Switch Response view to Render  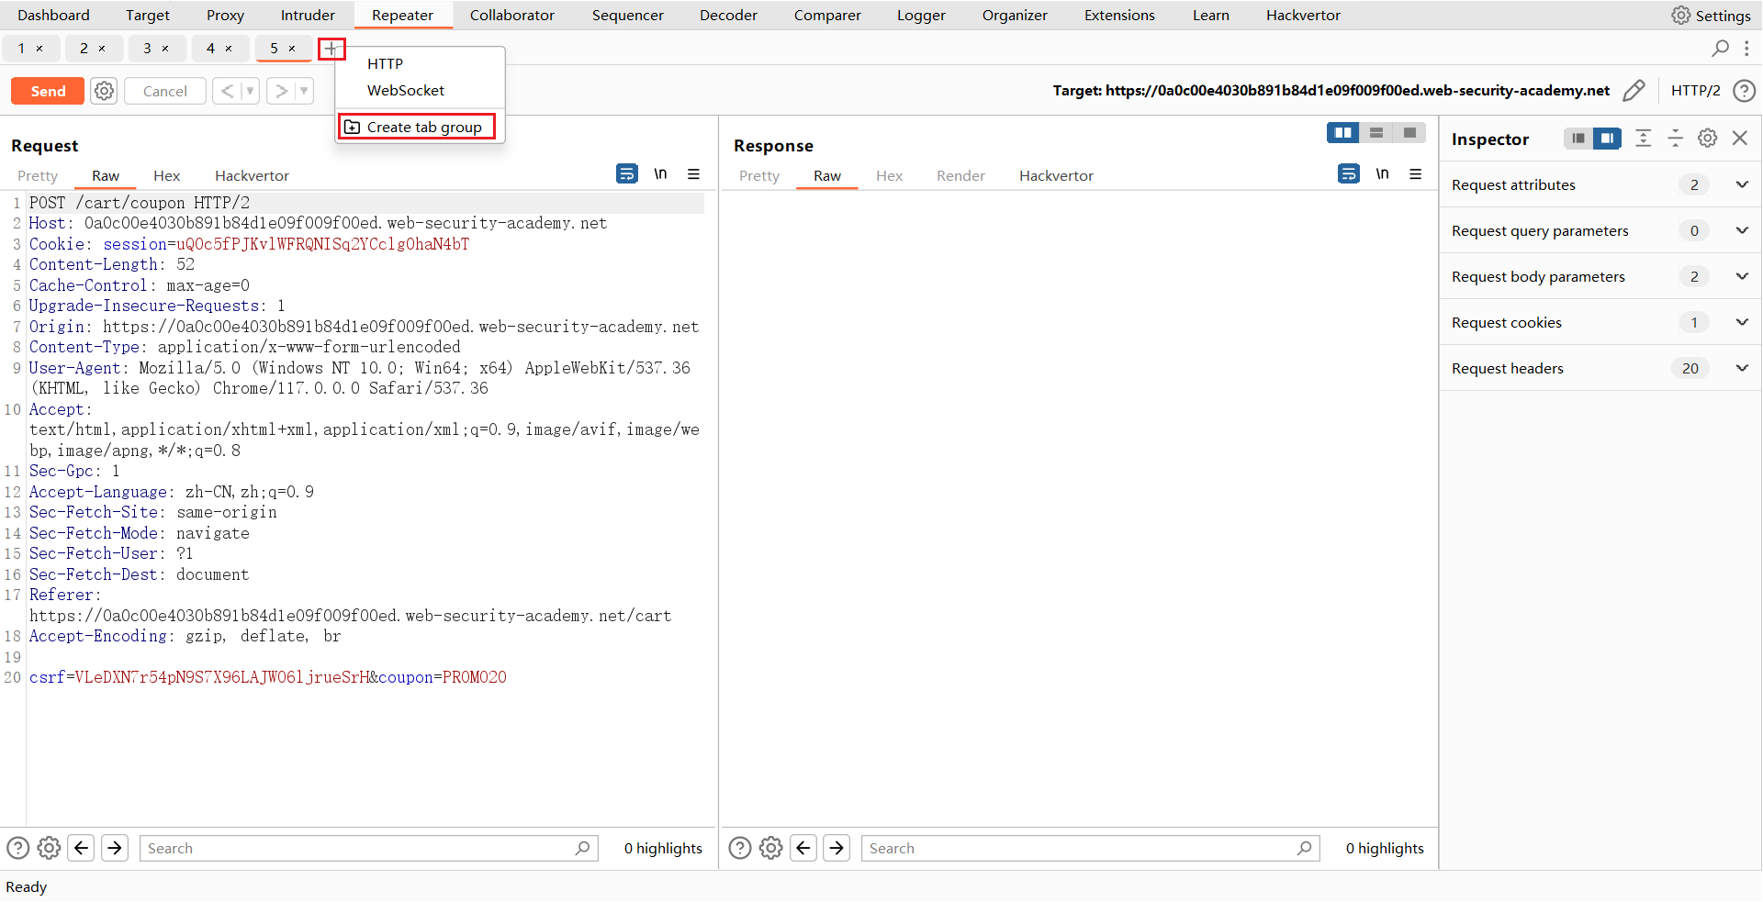[x=960, y=175]
